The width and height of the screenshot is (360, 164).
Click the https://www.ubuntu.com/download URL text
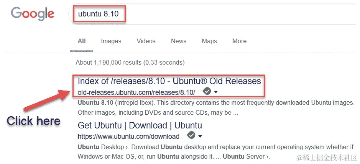click(128, 136)
